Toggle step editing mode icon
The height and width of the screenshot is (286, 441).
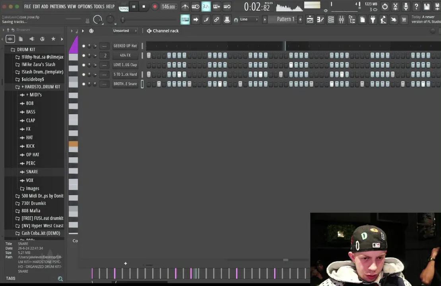pyautogui.click(x=206, y=19)
